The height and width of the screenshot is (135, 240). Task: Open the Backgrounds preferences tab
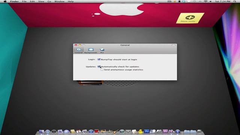click(91, 51)
